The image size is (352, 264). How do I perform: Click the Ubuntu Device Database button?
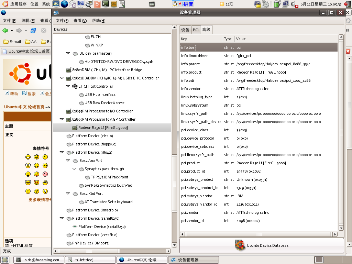(262, 245)
